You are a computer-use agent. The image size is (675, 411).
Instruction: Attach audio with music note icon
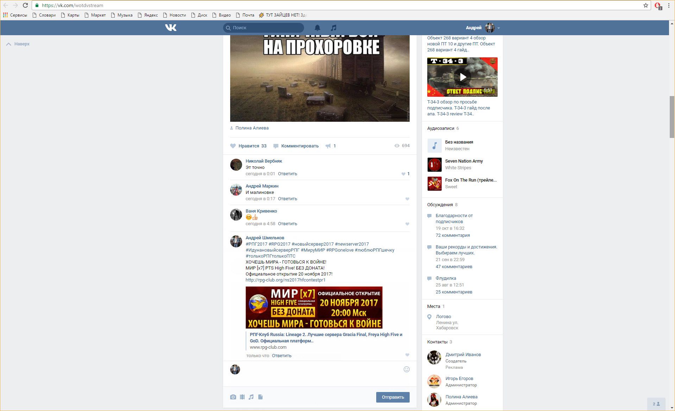(251, 397)
